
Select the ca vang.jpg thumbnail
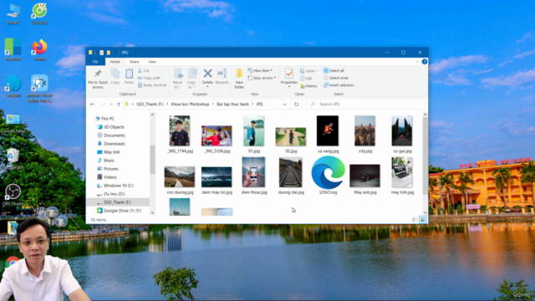point(328,130)
